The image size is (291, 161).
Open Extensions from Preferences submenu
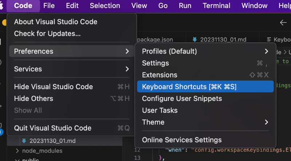(x=159, y=75)
